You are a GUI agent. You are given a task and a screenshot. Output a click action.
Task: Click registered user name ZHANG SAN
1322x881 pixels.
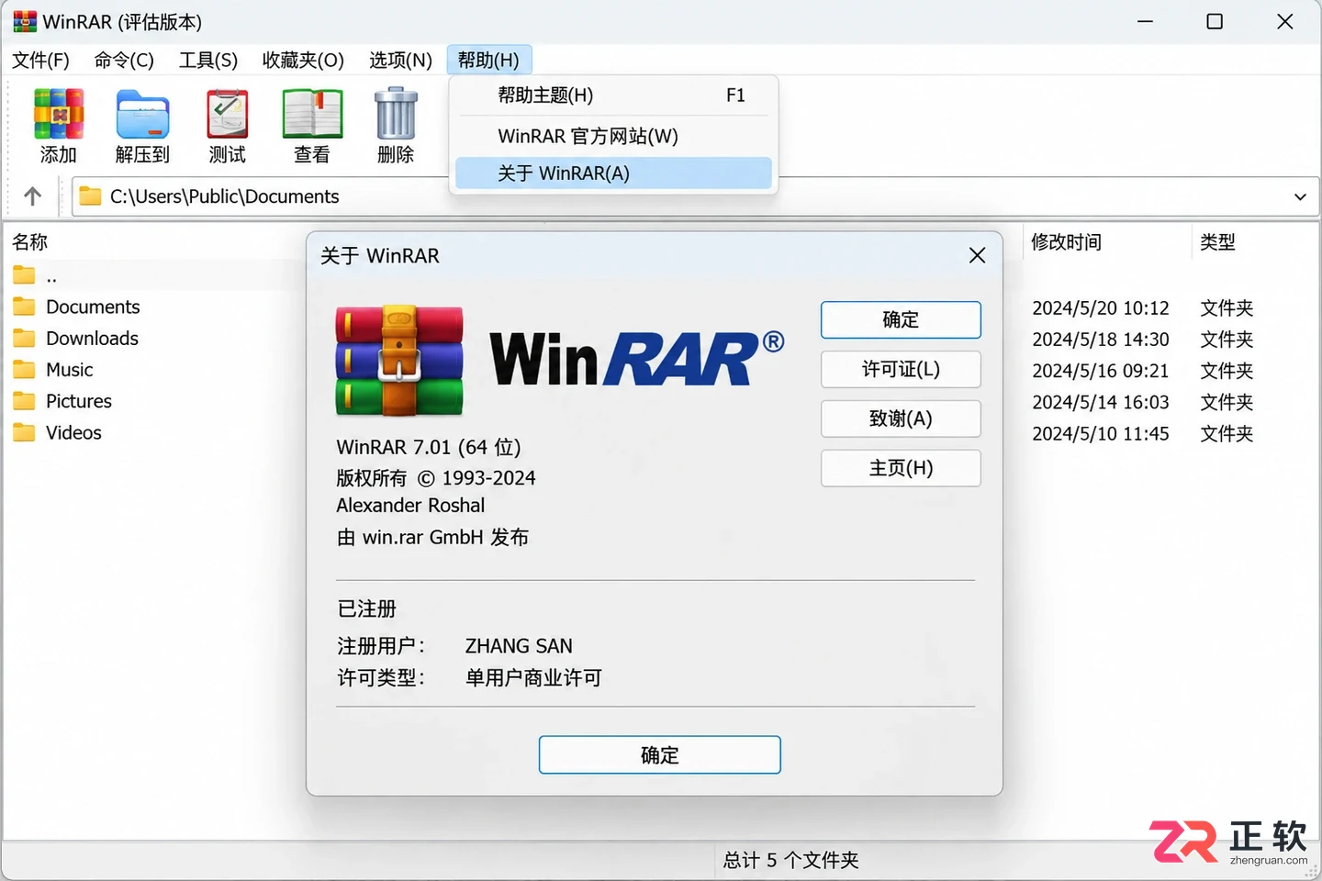(x=519, y=646)
